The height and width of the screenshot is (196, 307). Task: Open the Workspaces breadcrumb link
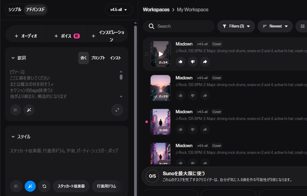pyautogui.click(x=156, y=9)
